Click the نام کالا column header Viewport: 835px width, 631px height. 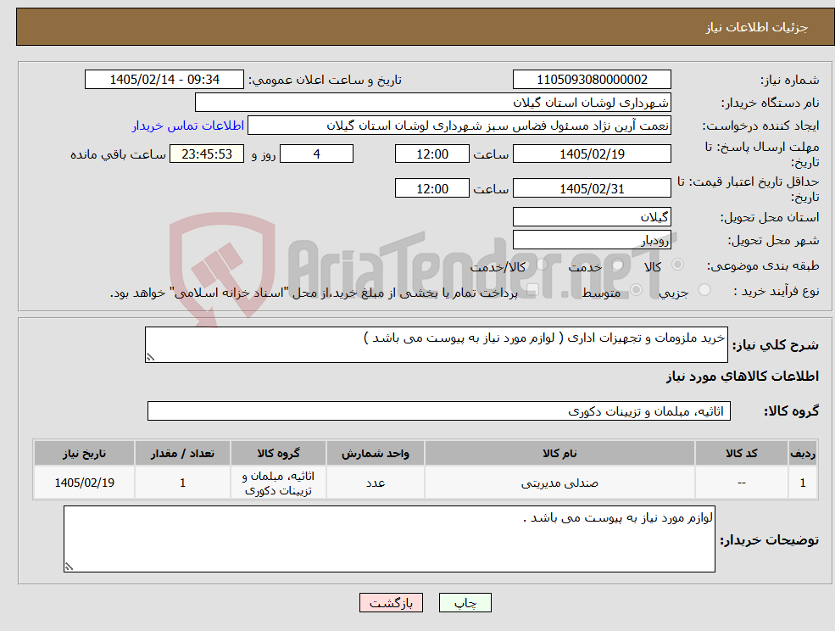[x=559, y=454]
